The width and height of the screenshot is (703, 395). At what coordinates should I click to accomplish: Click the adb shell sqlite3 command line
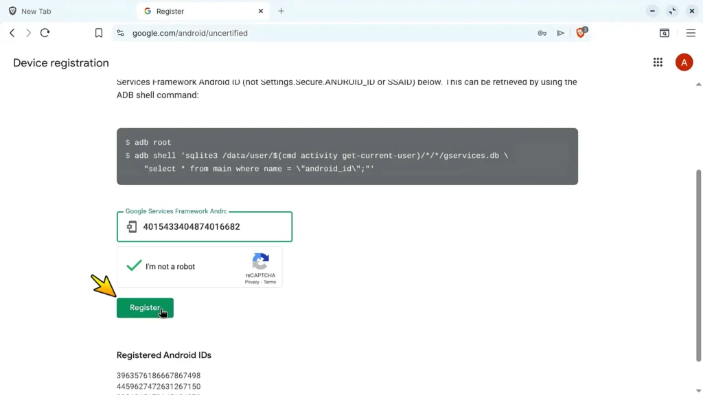coord(316,156)
